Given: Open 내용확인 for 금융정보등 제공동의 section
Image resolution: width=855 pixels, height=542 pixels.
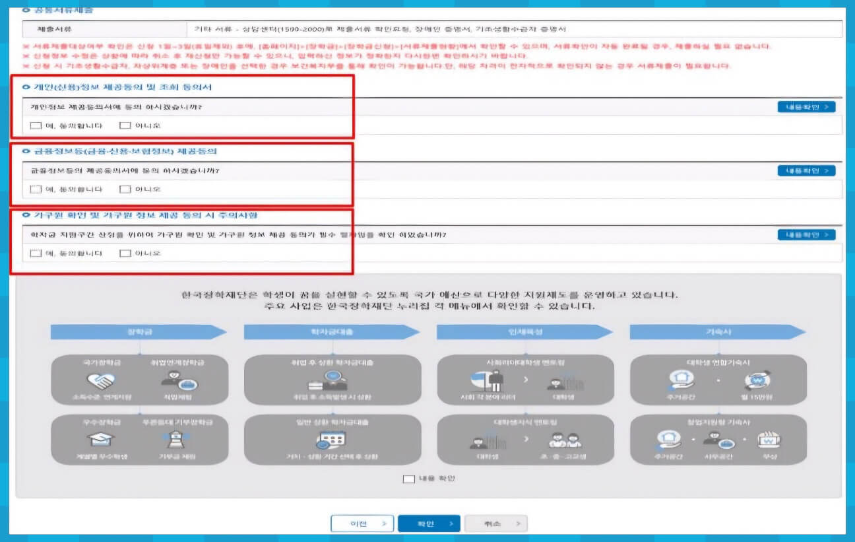Looking at the screenshot, I should (806, 171).
